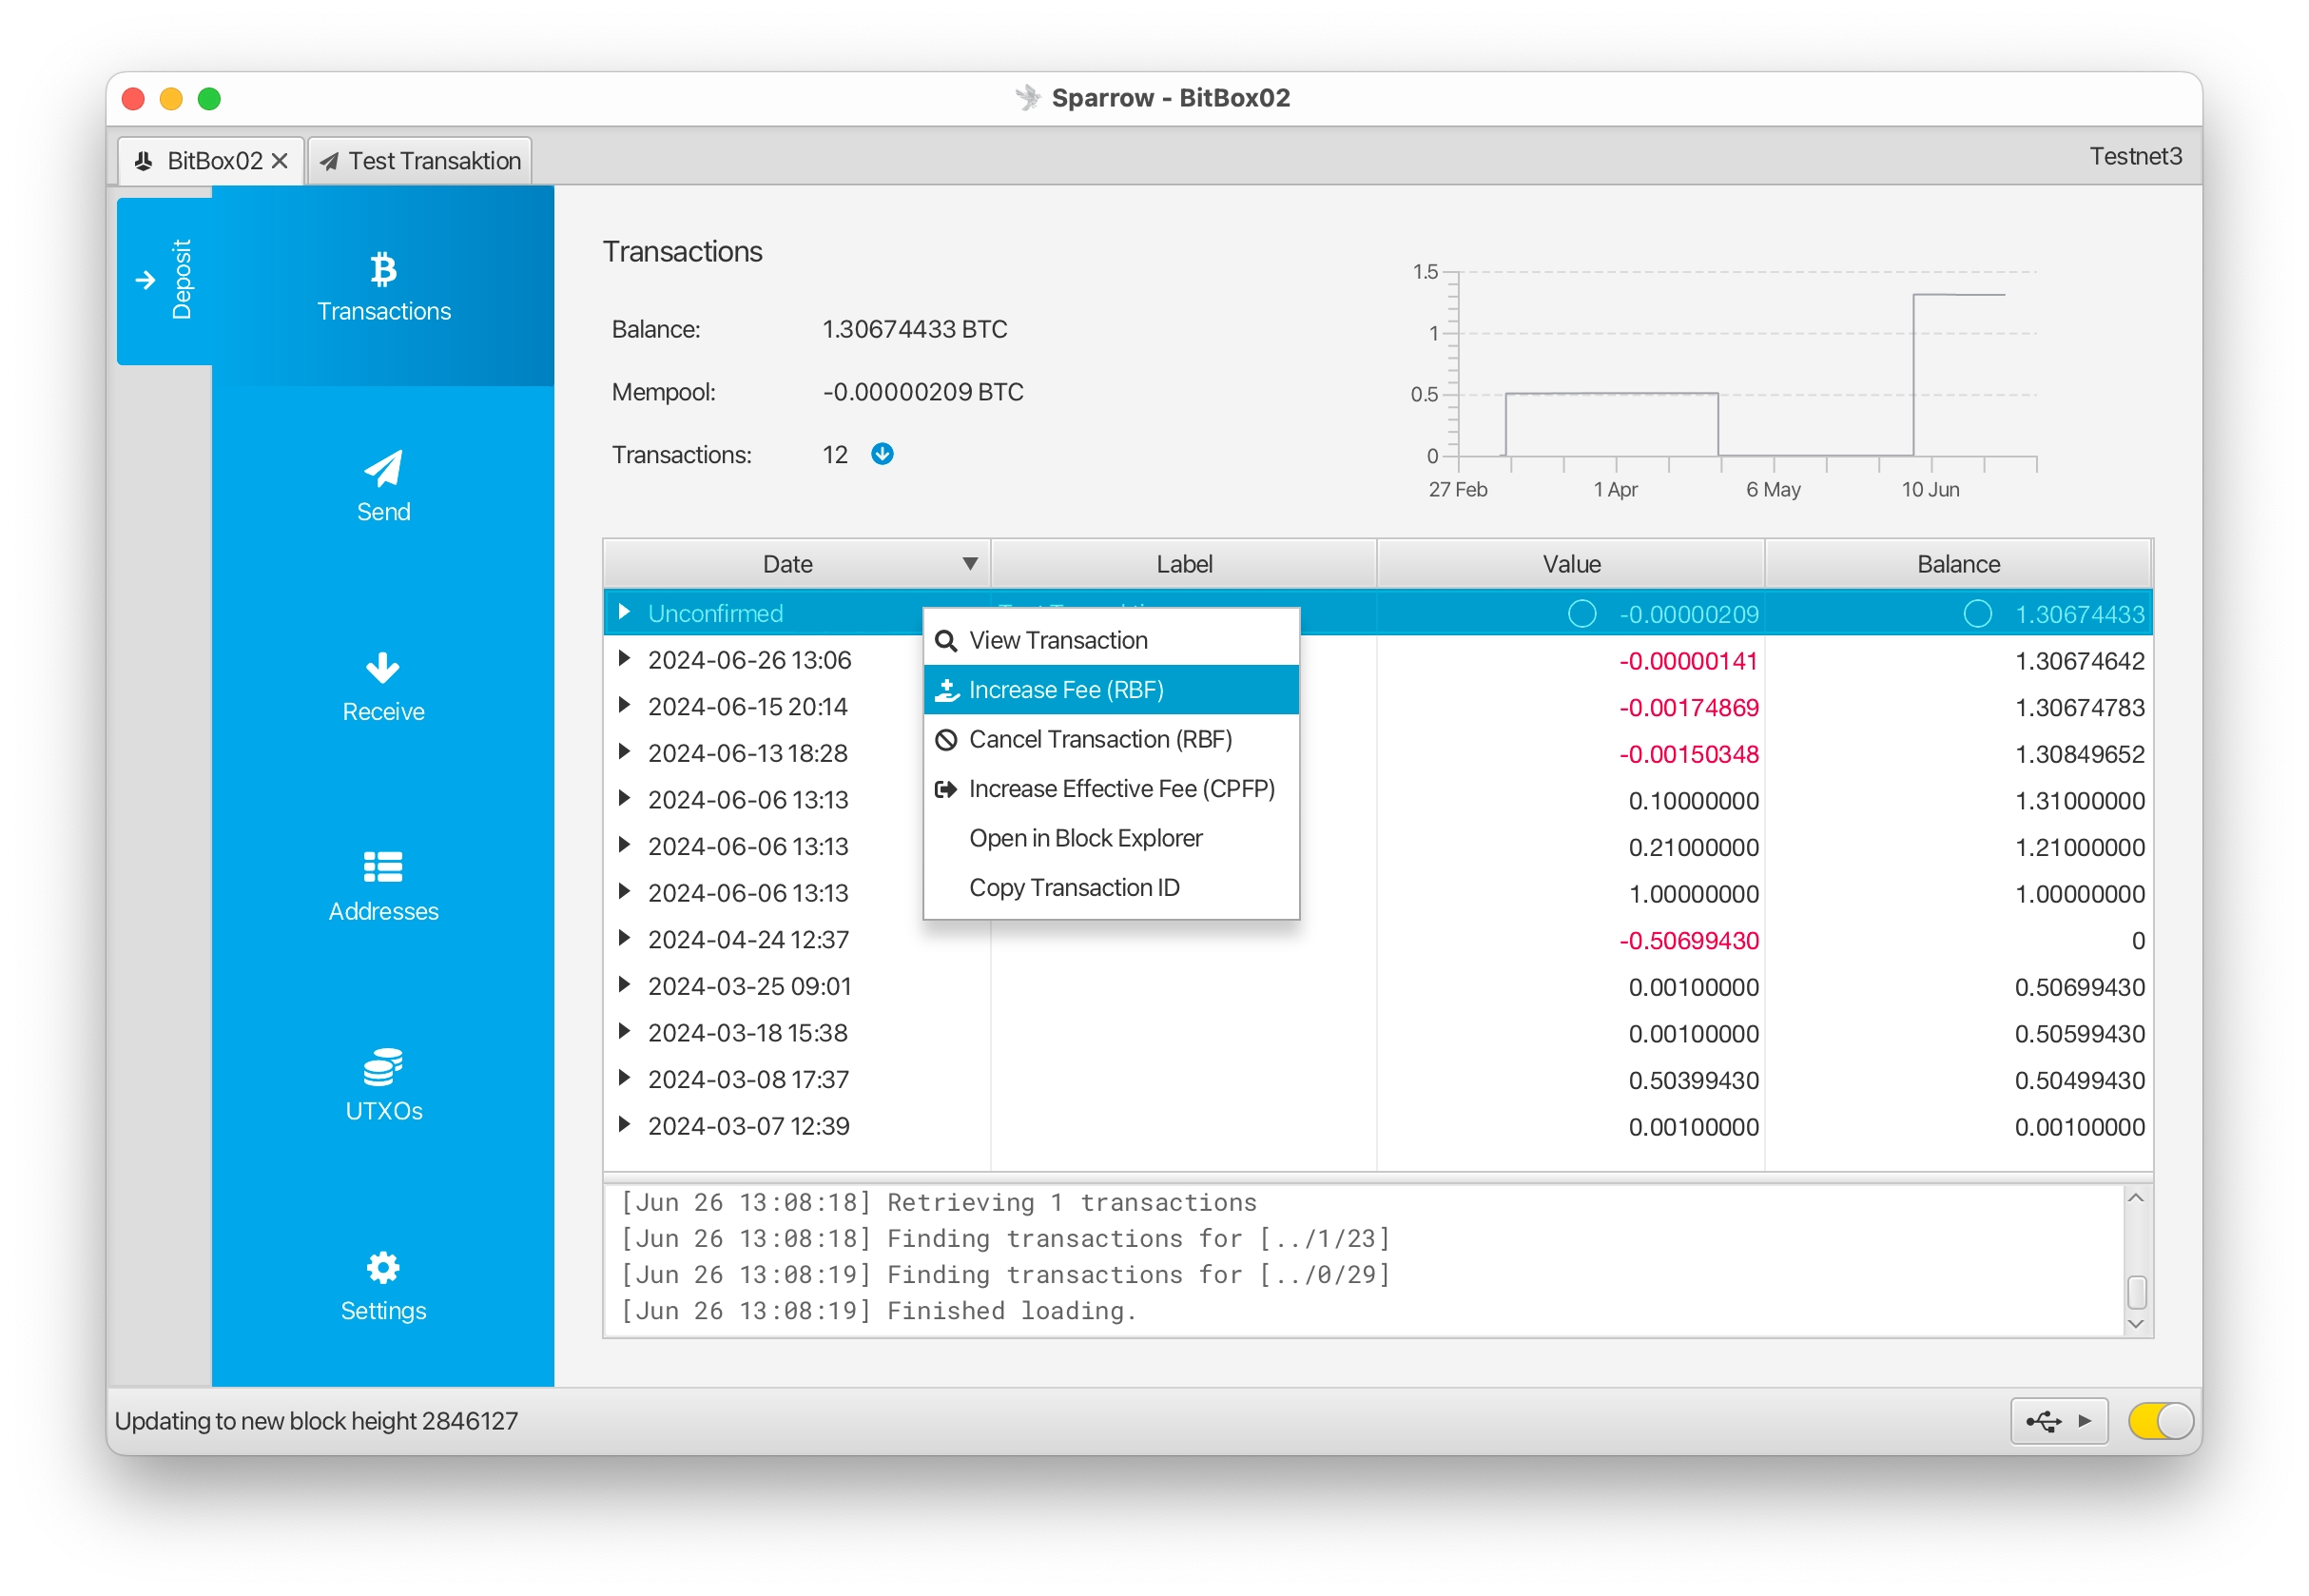Click the macOS green fullscreen button
Screen dimensions: 2309x1596
coord(209,98)
